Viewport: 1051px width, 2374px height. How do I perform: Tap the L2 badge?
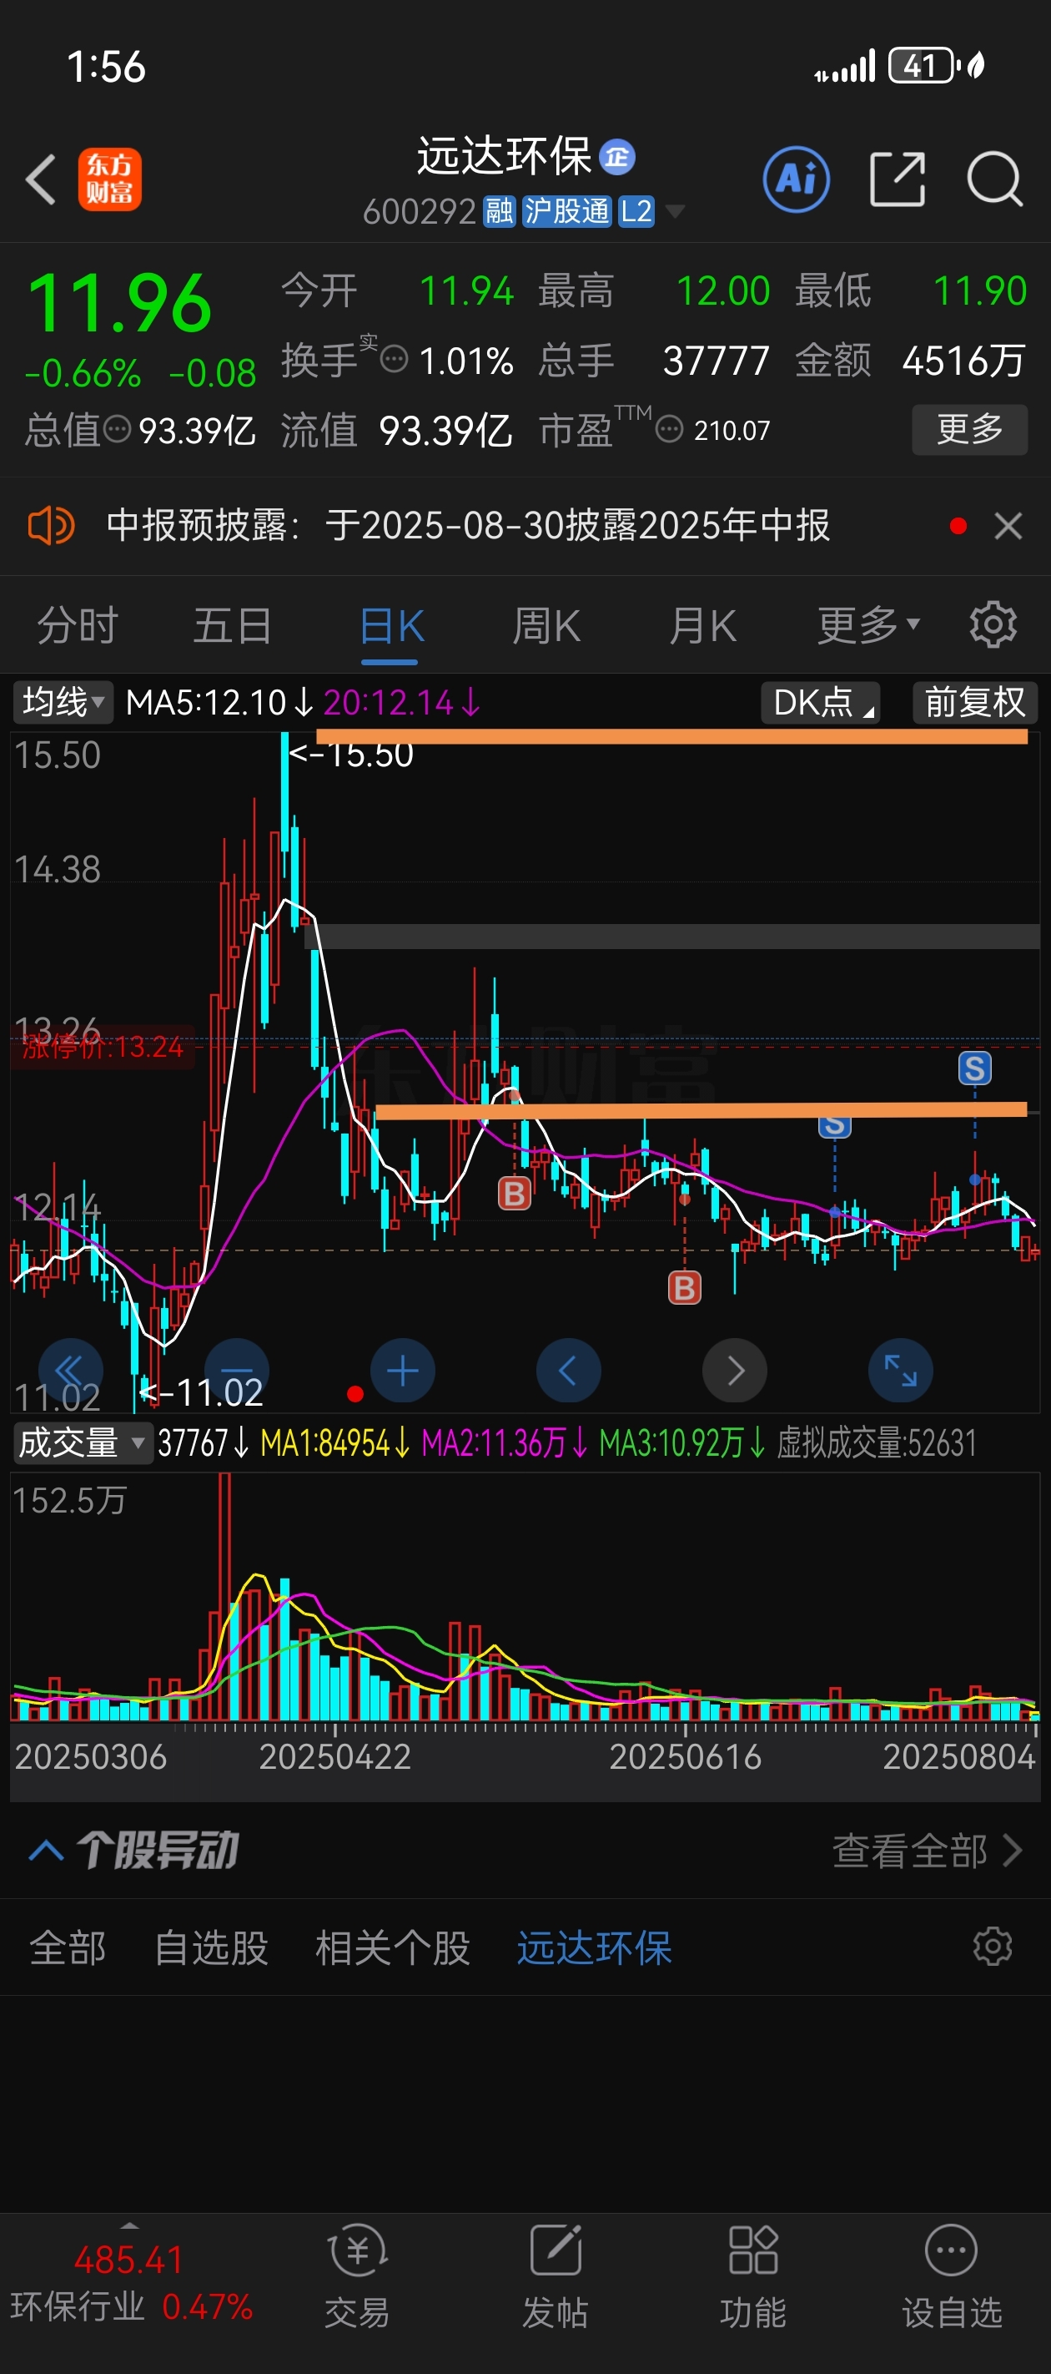point(636,211)
